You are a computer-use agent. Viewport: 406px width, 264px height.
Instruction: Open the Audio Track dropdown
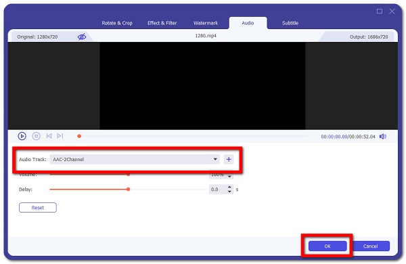click(135, 159)
